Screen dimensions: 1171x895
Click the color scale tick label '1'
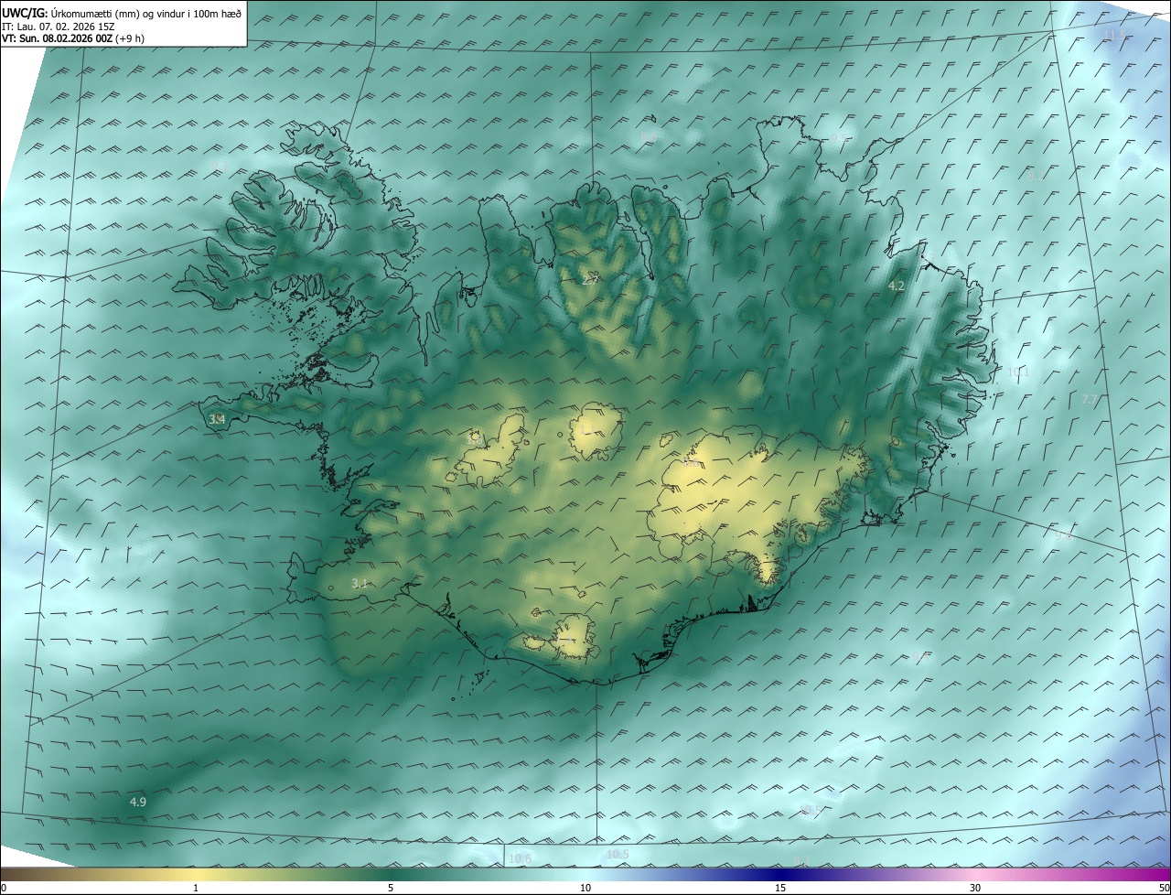[196, 888]
